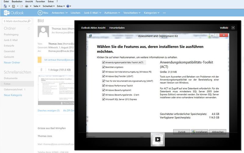
Task: Click the RSS feeds toolbar icon
Action: click(13, 6)
